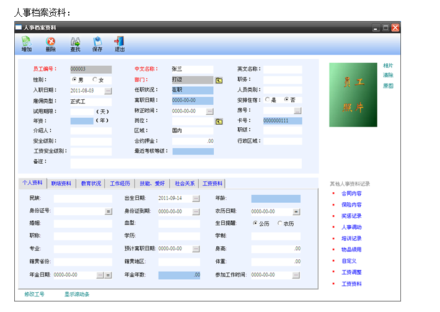The width and height of the screenshot is (440, 312).
Task: Open the 出生日期 date picker button
Action: point(196,198)
